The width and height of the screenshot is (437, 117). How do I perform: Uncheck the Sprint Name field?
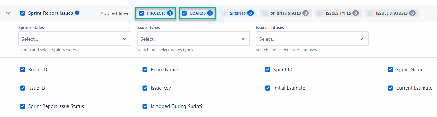tap(390, 69)
